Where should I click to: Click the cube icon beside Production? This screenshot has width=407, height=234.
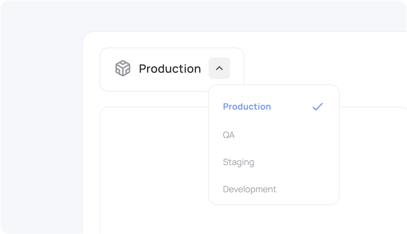tap(123, 68)
